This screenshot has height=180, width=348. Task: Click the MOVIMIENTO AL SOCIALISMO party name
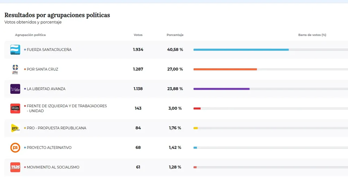53,167
